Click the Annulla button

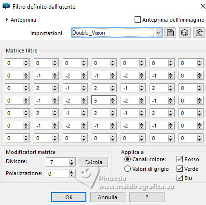(108, 197)
